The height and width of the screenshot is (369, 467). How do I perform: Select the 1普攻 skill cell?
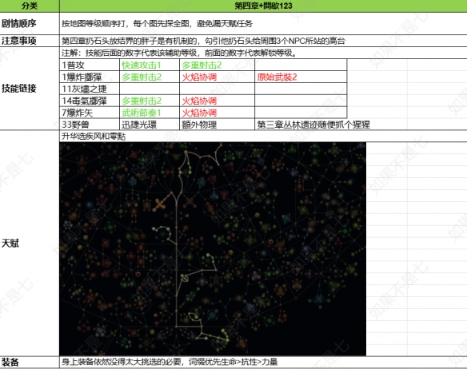pyautogui.click(x=90, y=65)
